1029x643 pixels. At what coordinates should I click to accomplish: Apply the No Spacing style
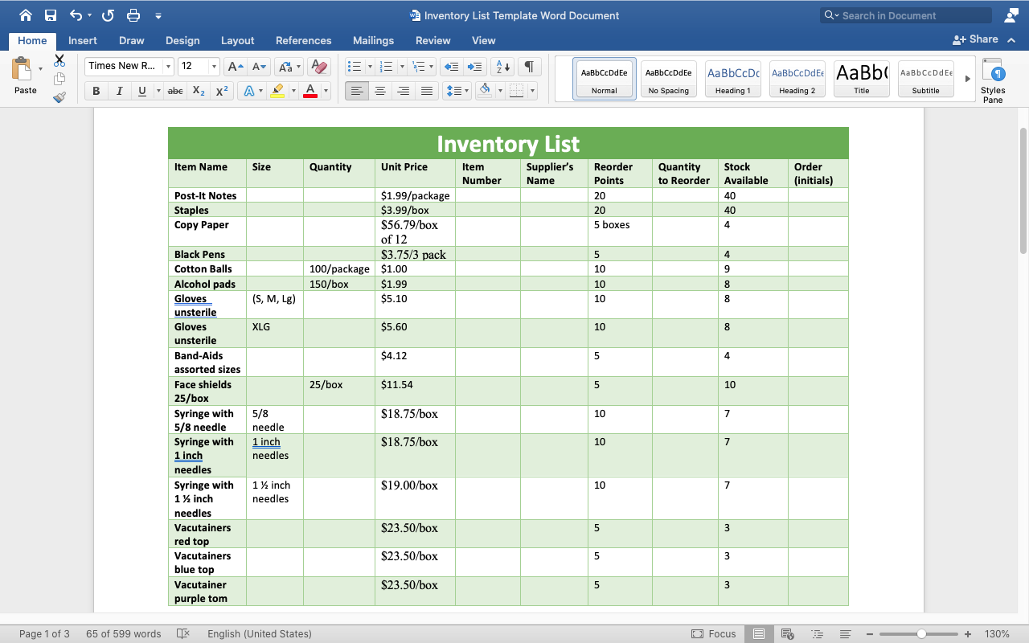click(668, 79)
